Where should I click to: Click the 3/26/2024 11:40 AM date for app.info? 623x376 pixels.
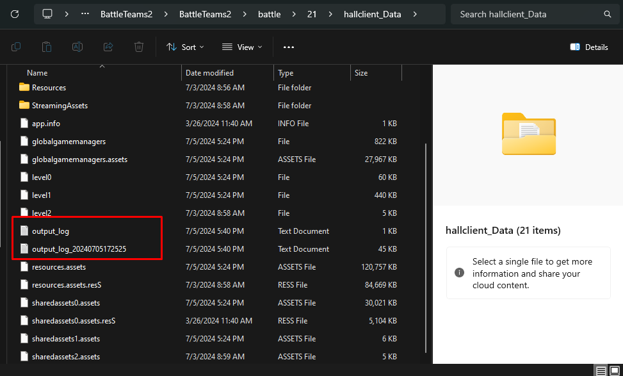pos(218,123)
